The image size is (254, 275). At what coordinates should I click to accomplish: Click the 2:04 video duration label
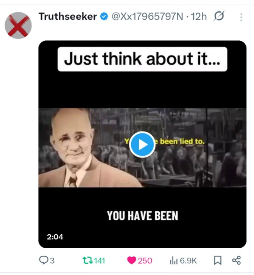pyautogui.click(x=55, y=237)
